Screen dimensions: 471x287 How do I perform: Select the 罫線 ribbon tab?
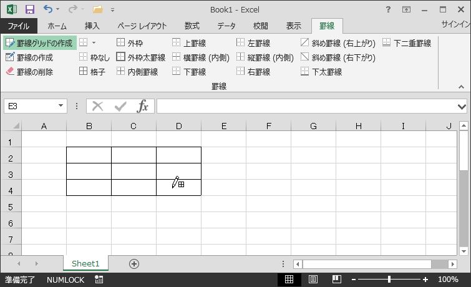click(x=327, y=26)
